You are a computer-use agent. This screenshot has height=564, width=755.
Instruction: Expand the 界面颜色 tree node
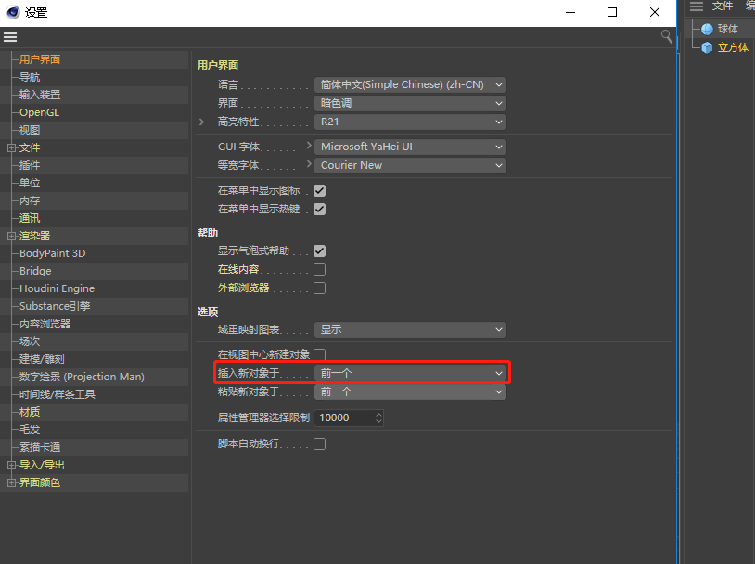coord(11,482)
